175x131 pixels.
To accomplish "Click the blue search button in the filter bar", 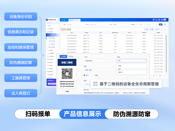I will 161,24.
